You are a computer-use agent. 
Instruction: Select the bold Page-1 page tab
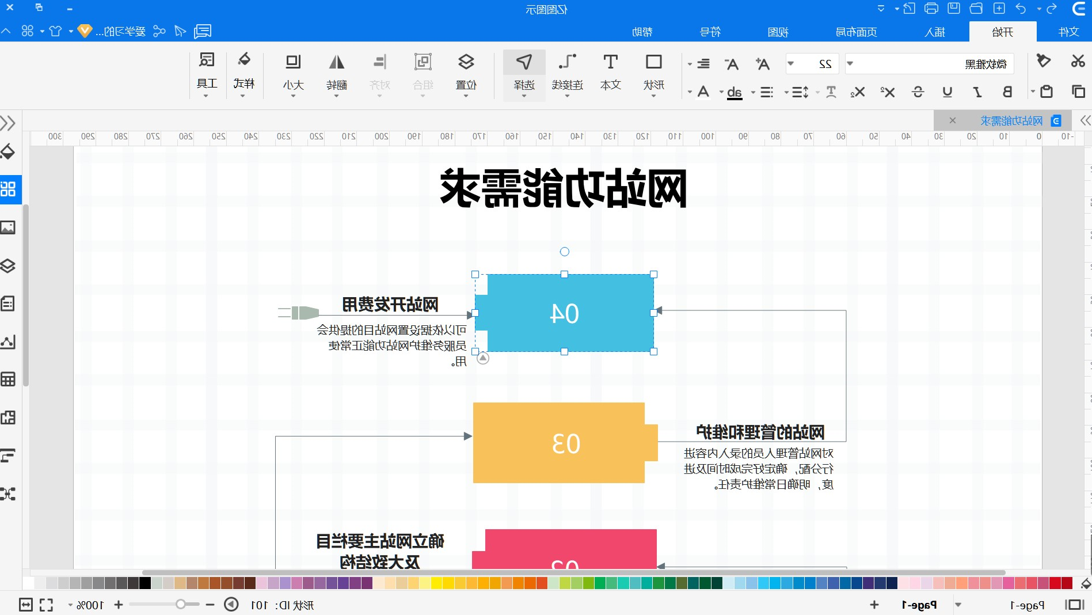[919, 605]
